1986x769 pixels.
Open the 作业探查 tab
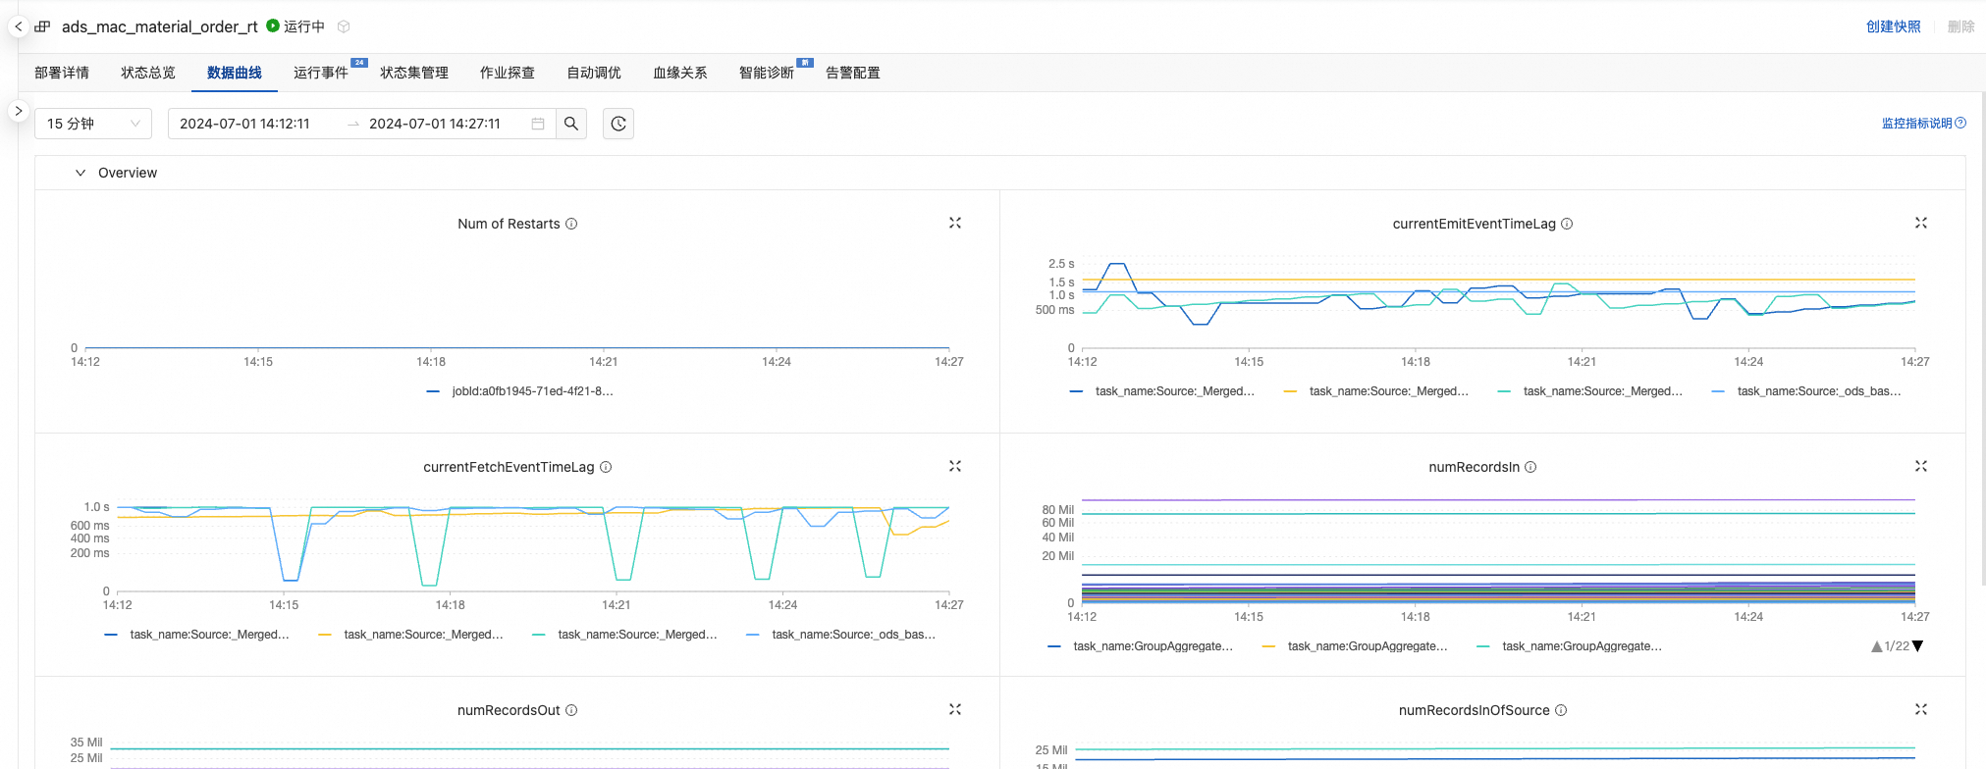pyautogui.click(x=508, y=73)
